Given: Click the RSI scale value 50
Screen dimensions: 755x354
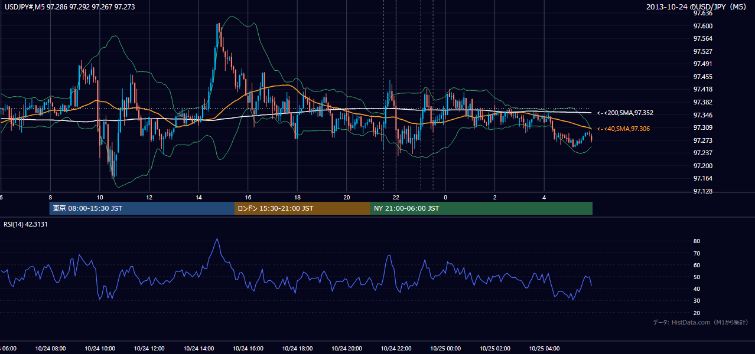Looking at the screenshot, I should 697,277.
